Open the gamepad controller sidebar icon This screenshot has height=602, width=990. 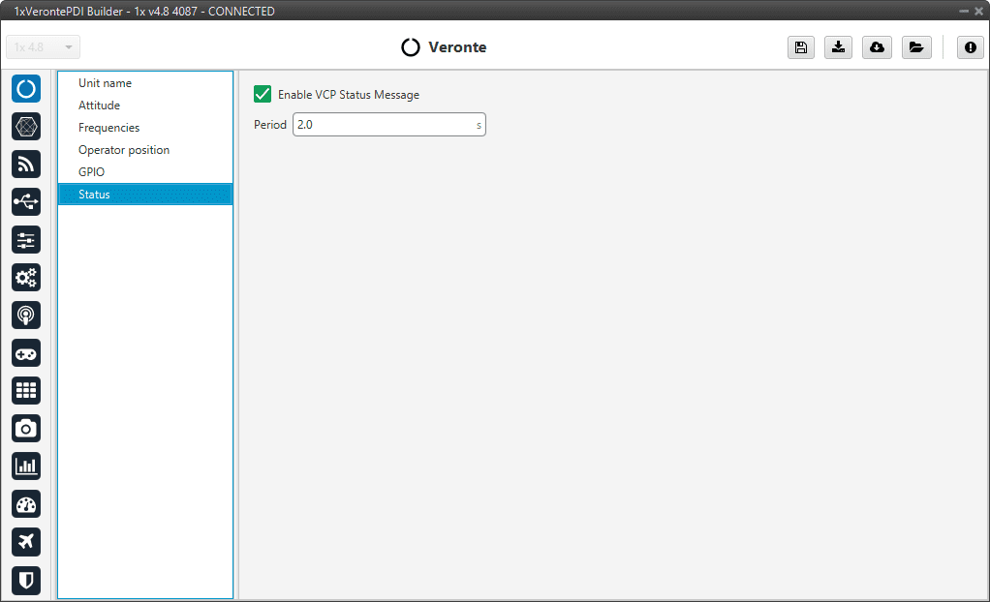point(26,353)
